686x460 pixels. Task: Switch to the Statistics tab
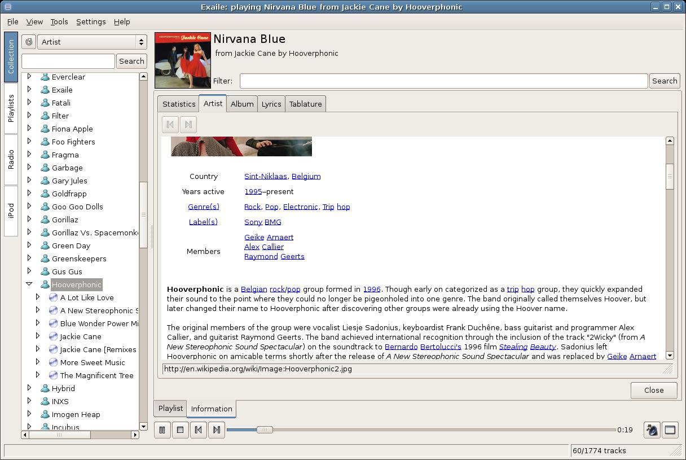(x=179, y=104)
